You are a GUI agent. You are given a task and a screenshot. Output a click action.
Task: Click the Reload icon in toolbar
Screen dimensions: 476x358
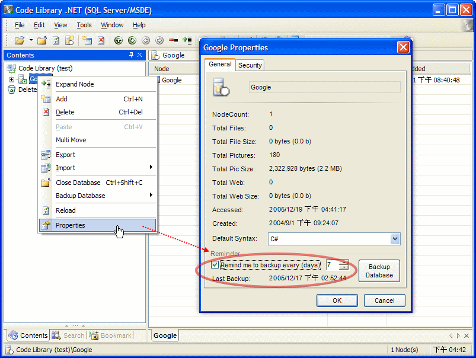56,40
